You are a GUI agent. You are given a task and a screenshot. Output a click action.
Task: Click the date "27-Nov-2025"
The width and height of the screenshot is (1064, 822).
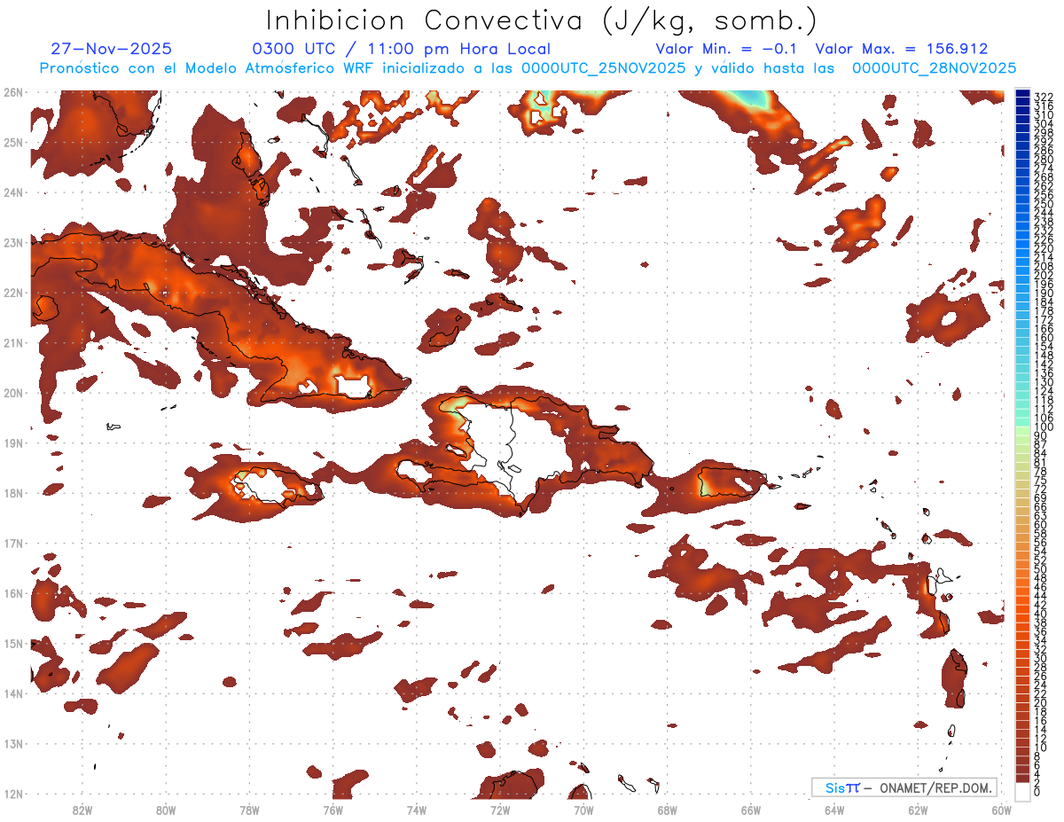coord(112,49)
